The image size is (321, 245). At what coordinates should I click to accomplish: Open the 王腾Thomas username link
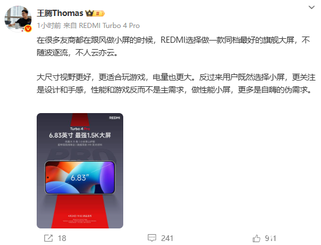pyautogui.click(x=60, y=13)
